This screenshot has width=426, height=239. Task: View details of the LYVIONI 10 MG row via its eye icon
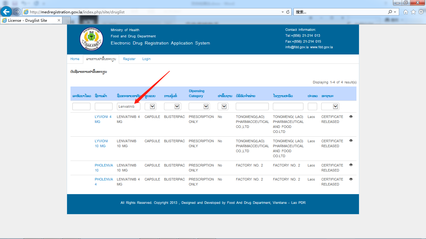[x=351, y=141]
